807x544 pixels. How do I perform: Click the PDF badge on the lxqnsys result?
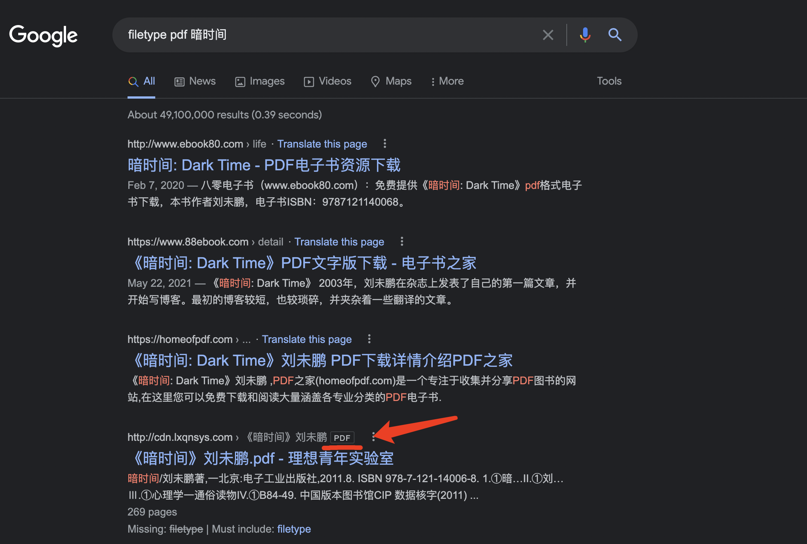342,437
